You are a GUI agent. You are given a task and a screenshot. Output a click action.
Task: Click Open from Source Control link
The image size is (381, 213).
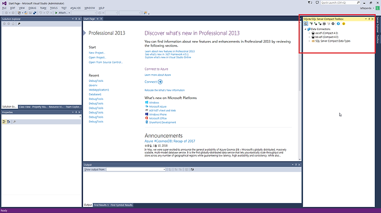pos(106,62)
